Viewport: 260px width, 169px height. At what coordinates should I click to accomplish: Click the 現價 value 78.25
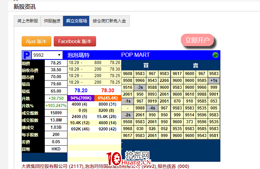[56, 63]
